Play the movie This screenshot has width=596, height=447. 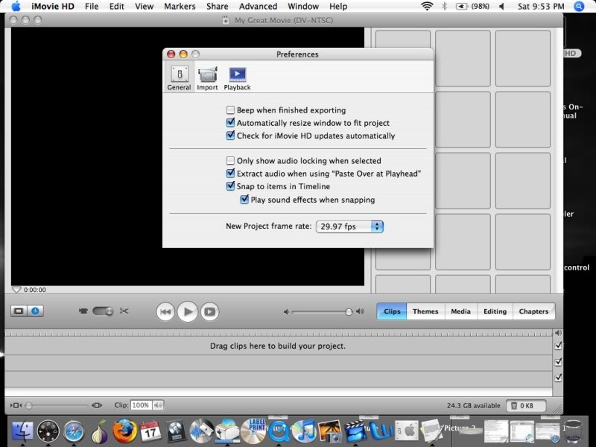click(x=188, y=311)
